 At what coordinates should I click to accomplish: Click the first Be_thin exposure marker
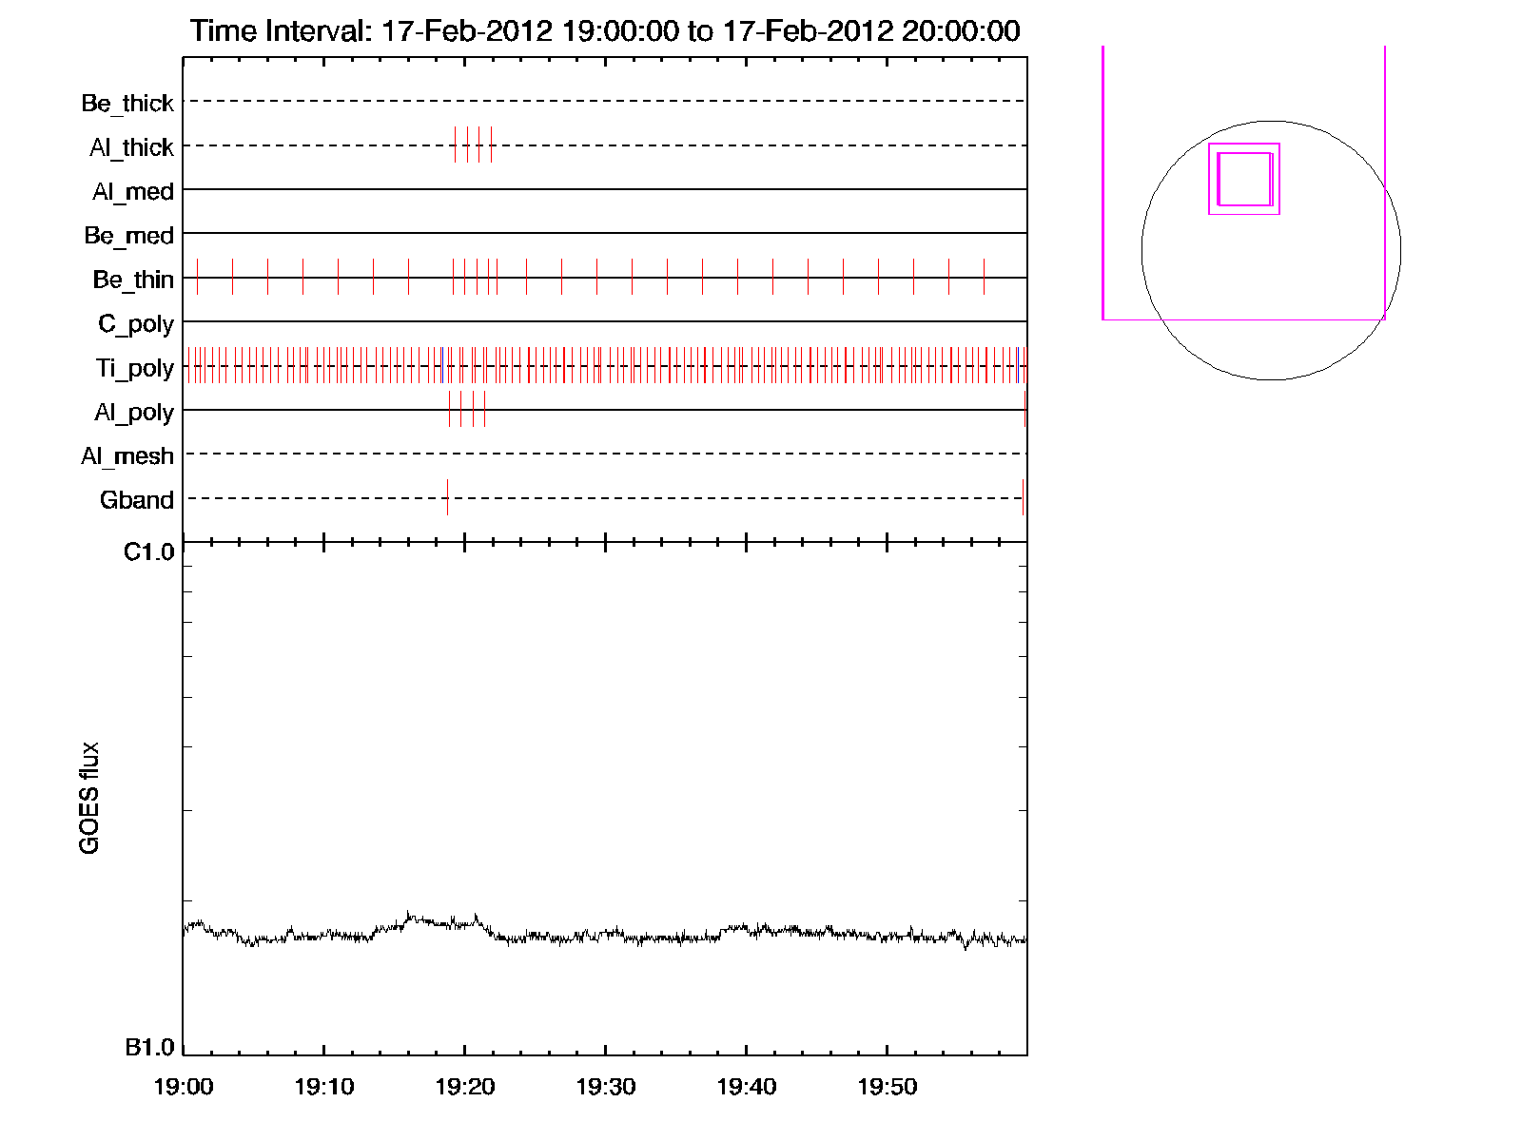point(197,277)
